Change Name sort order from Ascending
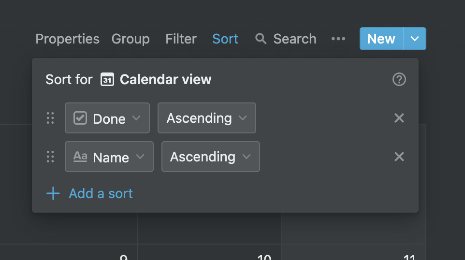 pyautogui.click(x=211, y=157)
